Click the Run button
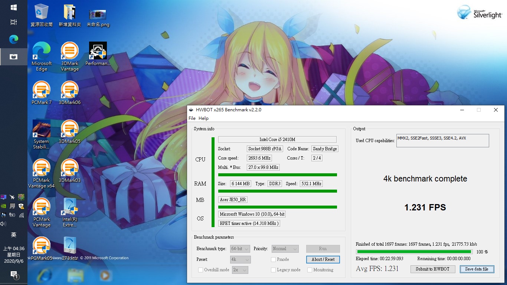The width and height of the screenshot is (507, 285). [x=323, y=249]
